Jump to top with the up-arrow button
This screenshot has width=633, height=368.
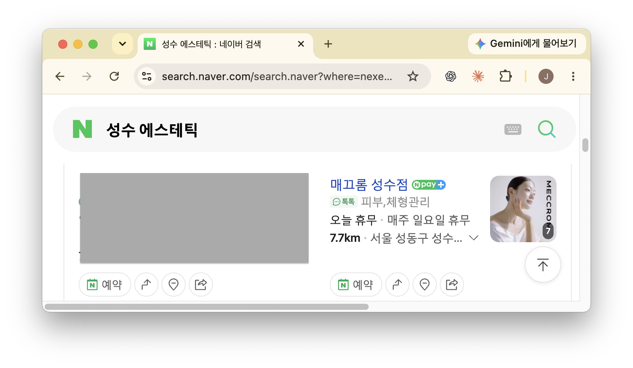543,264
